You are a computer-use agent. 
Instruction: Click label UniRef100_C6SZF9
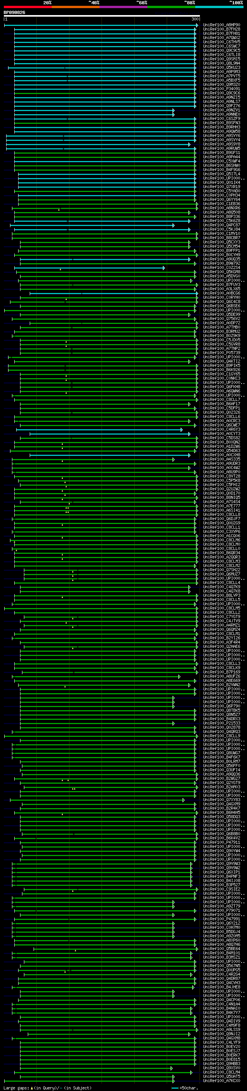pos(222,118)
